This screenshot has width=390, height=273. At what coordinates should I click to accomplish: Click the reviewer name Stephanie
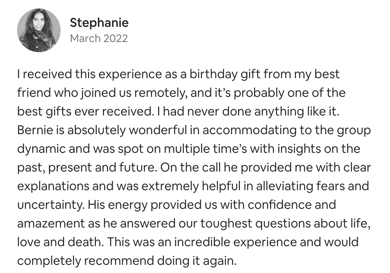pyautogui.click(x=99, y=23)
